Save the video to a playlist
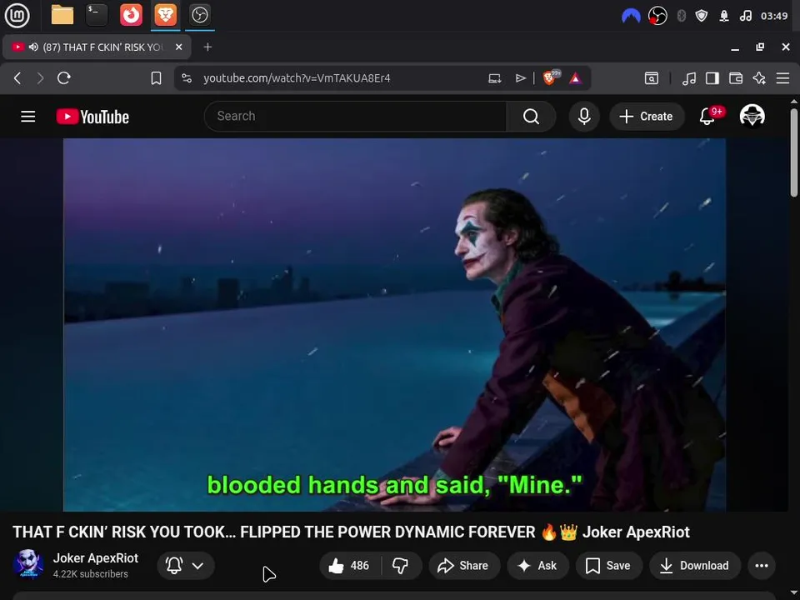Image resolution: width=800 pixels, height=600 pixels. pyautogui.click(x=608, y=565)
